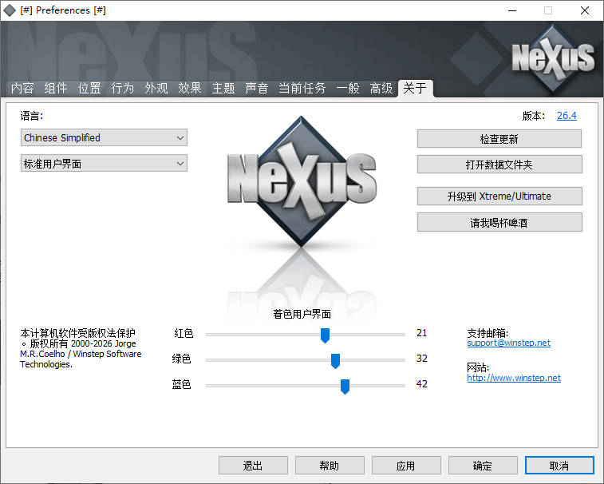Open the 一般 tab
Image resolution: width=604 pixels, height=484 pixels.
click(347, 89)
